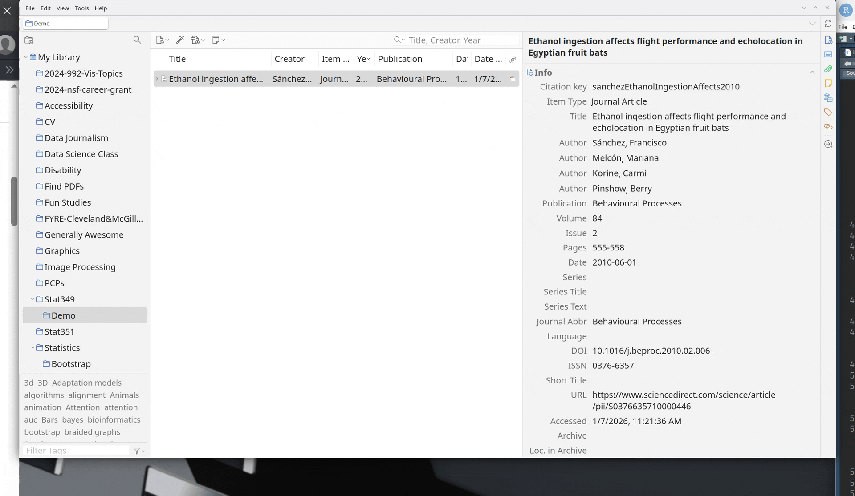This screenshot has height=496, width=855.
Task: Open the Locate menu icon
Action: (x=828, y=144)
